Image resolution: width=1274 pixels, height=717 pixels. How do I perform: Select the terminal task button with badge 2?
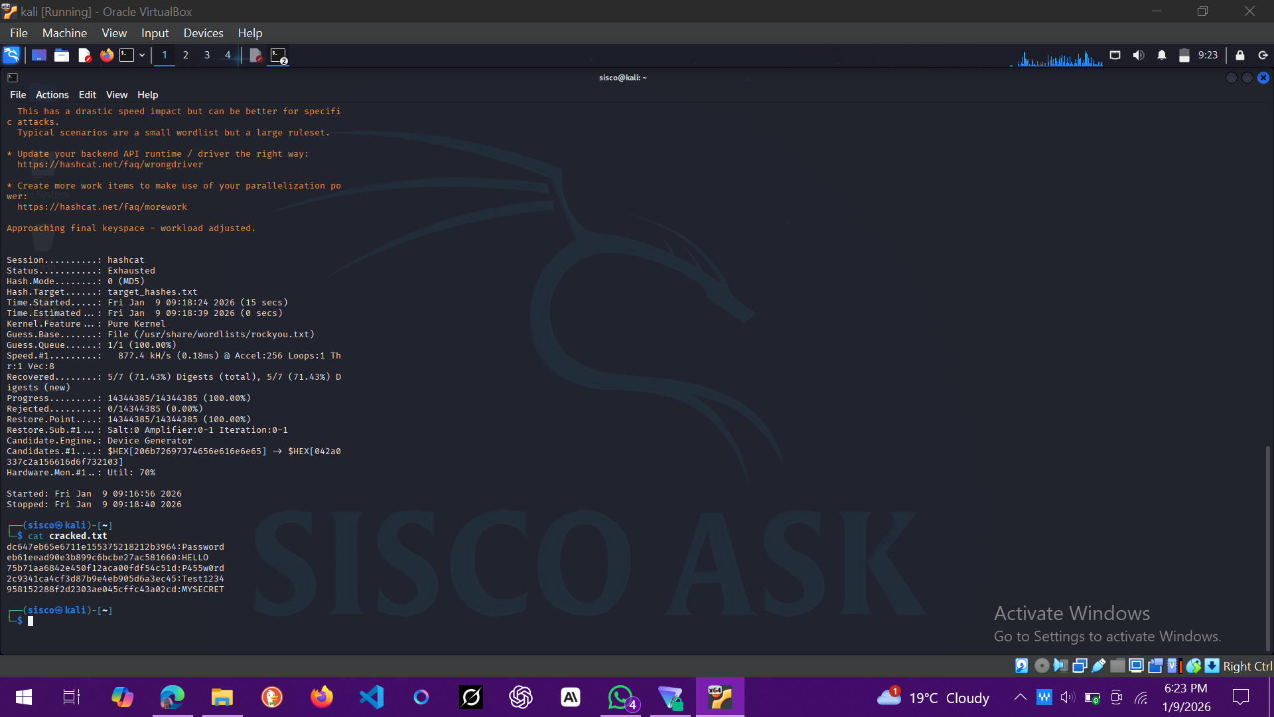(279, 56)
